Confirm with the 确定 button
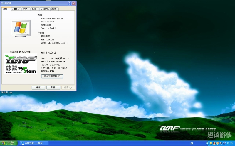This screenshot has height=146, width=235. click(38, 88)
